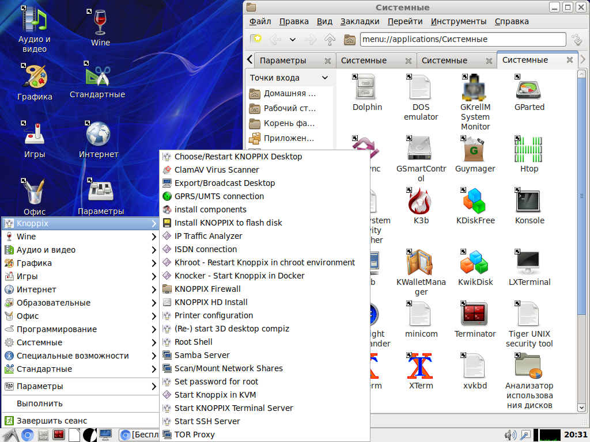Click Выполнить in the start menu
This screenshot has width=590, height=442.
(x=80, y=403)
